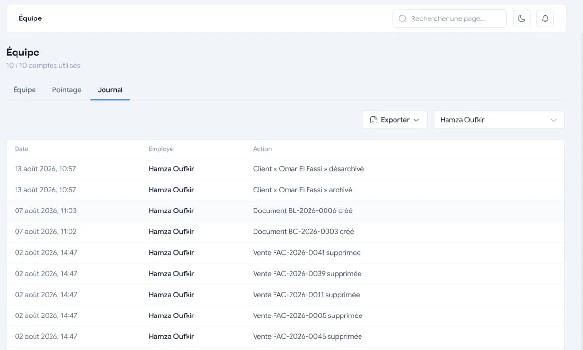
Task: Click the 'Employé' column header
Action: pyautogui.click(x=161, y=149)
